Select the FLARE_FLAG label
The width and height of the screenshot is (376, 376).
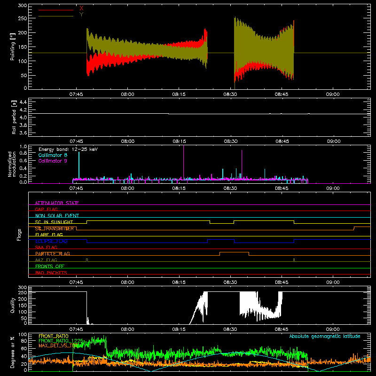click(x=49, y=235)
